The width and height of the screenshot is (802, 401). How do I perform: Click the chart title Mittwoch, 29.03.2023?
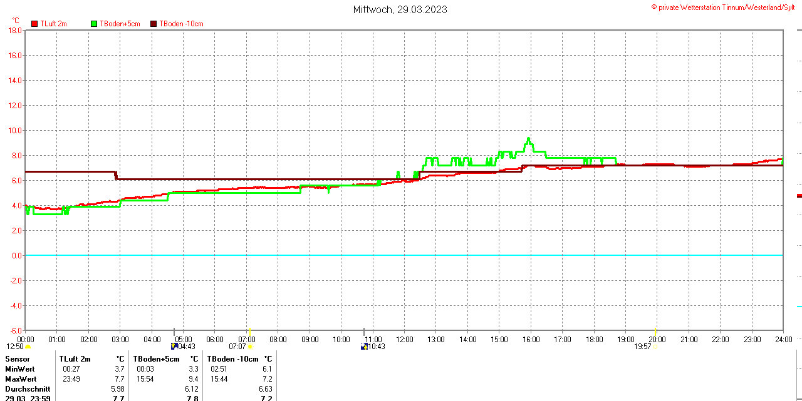(x=400, y=9)
